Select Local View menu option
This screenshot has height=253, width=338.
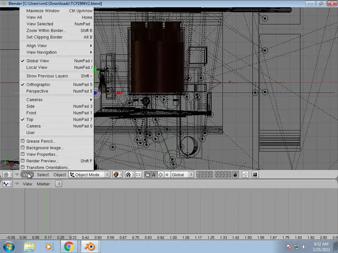coord(56,67)
